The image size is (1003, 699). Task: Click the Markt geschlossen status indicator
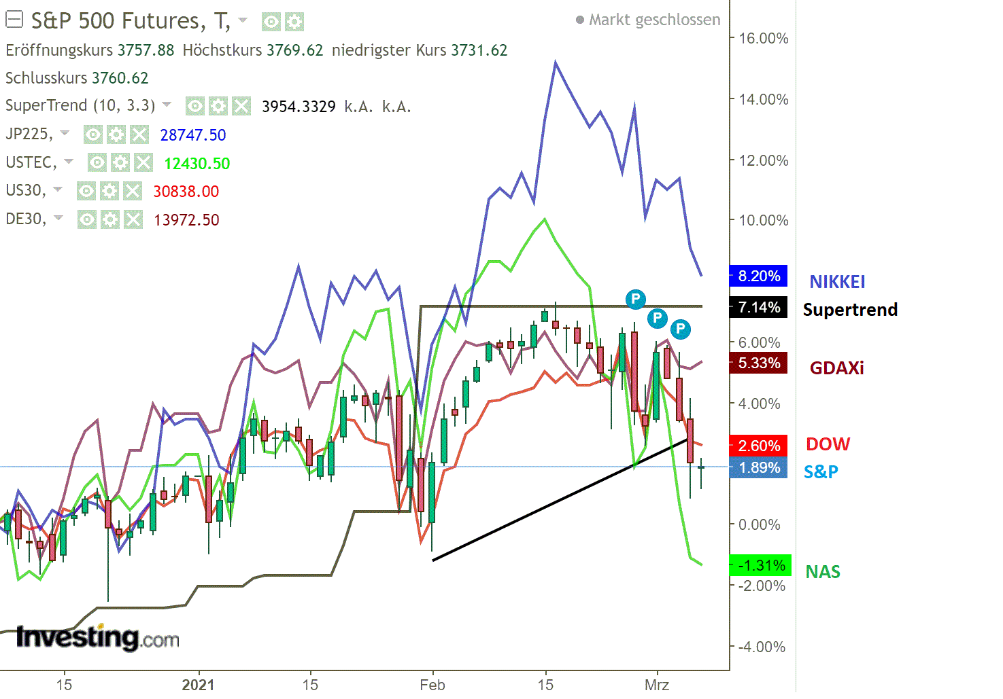[648, 20]
